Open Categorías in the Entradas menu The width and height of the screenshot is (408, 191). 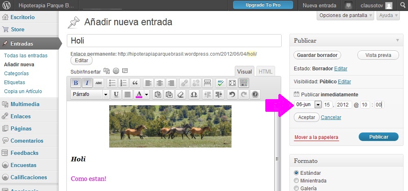coord(16,74)
